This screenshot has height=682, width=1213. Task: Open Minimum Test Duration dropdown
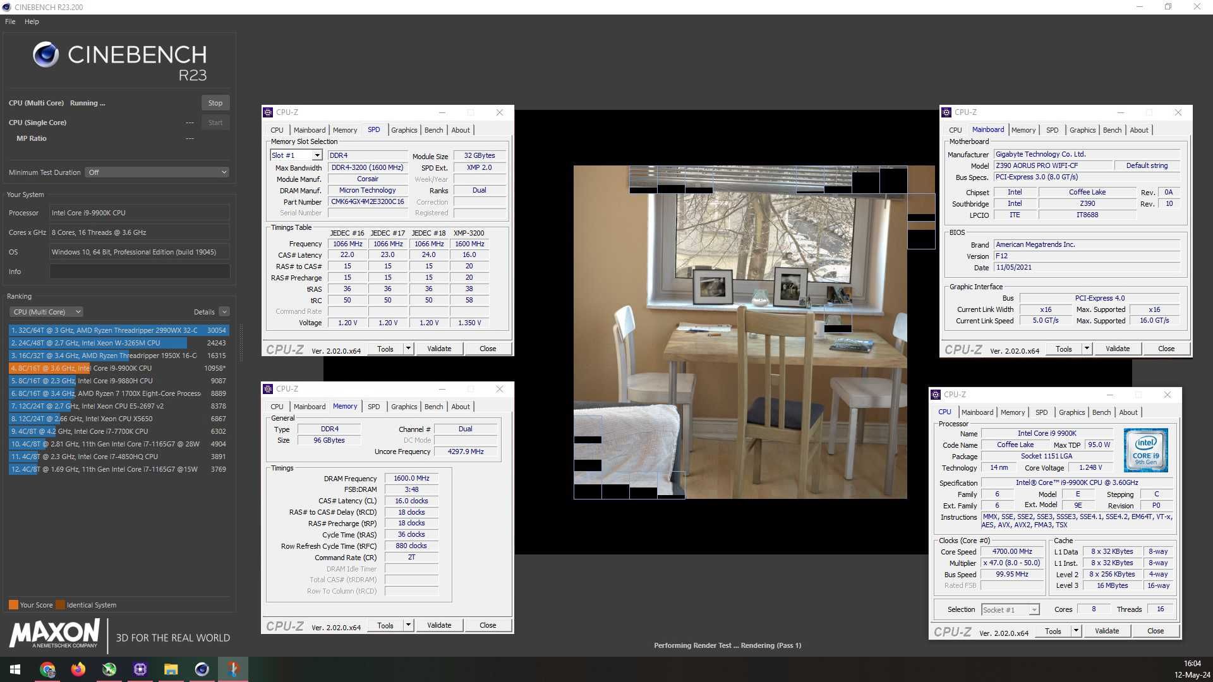pos(157,172)
